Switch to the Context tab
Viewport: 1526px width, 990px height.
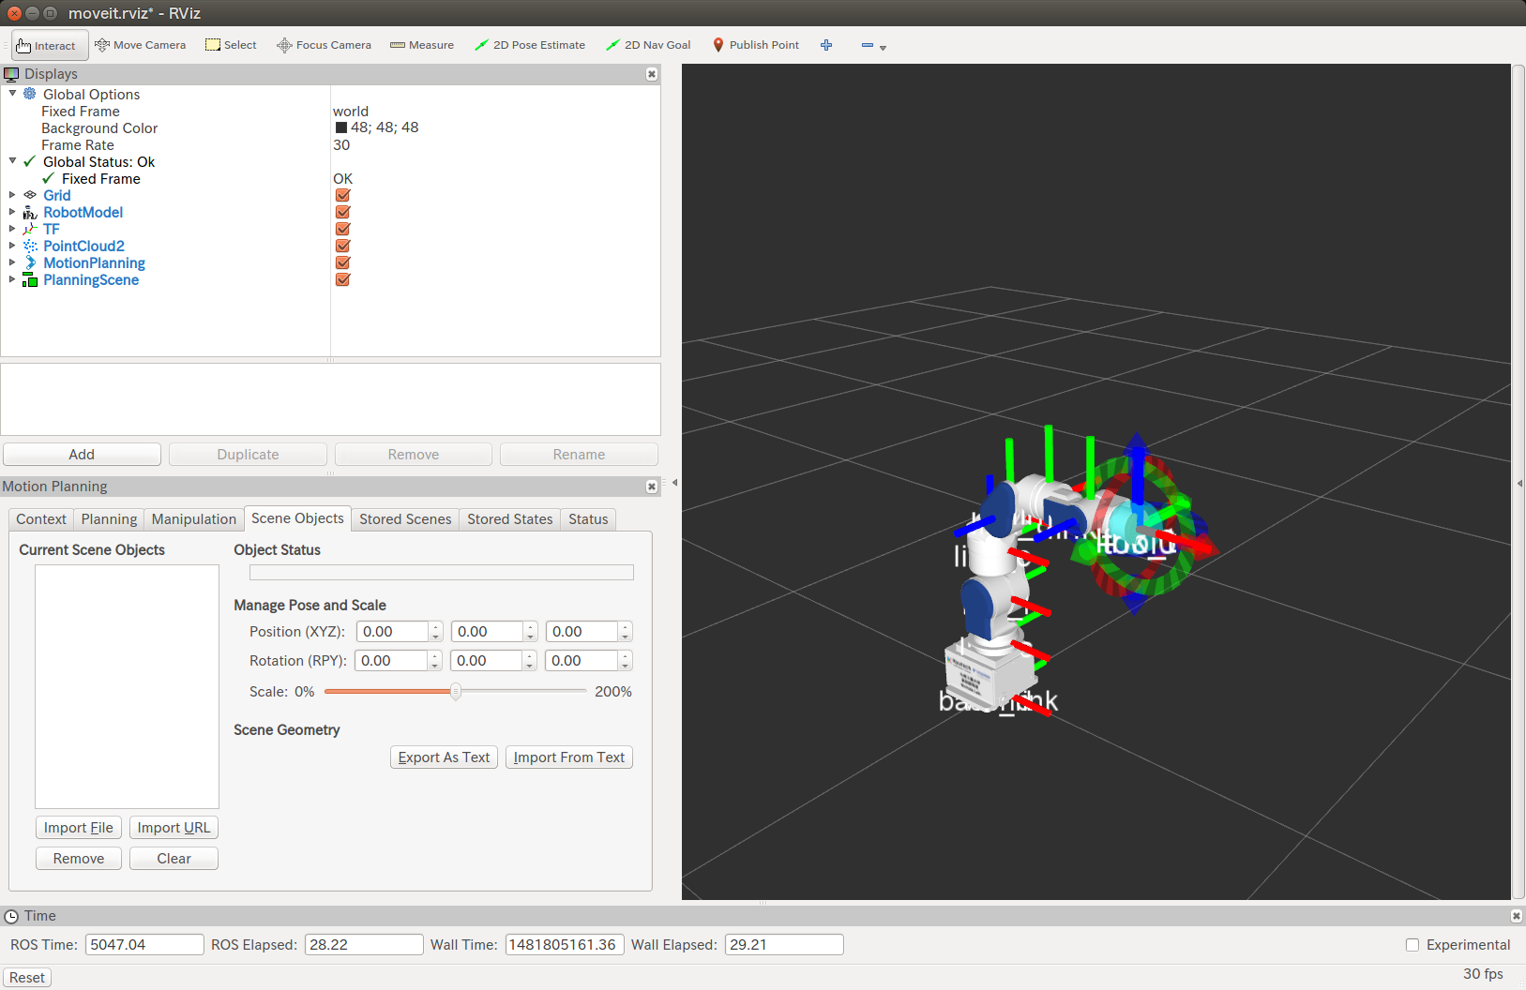(x=41, y=519)
